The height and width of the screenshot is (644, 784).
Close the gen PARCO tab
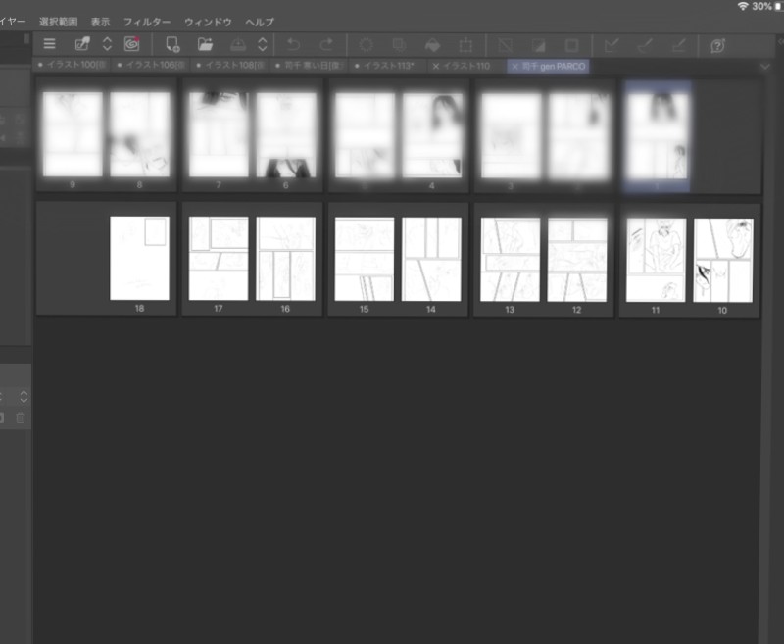pos(515,66)
